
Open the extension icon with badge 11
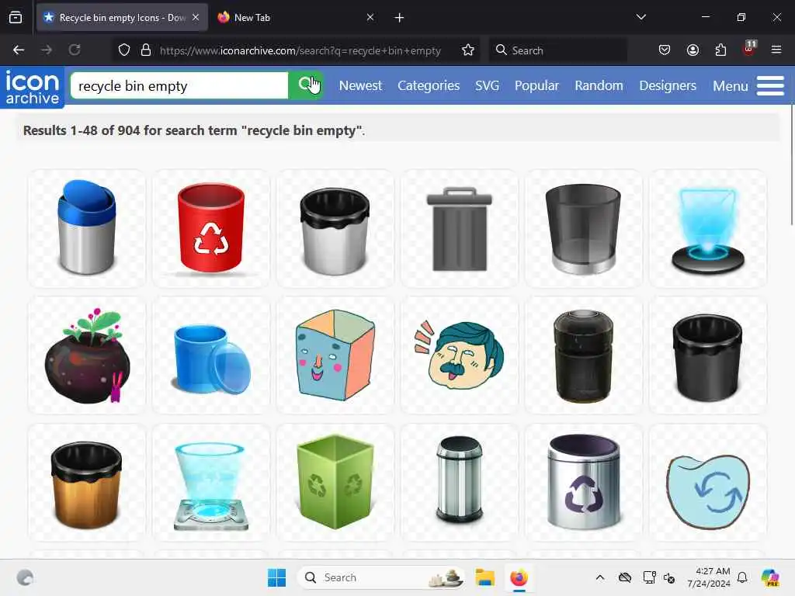(749, 49)
